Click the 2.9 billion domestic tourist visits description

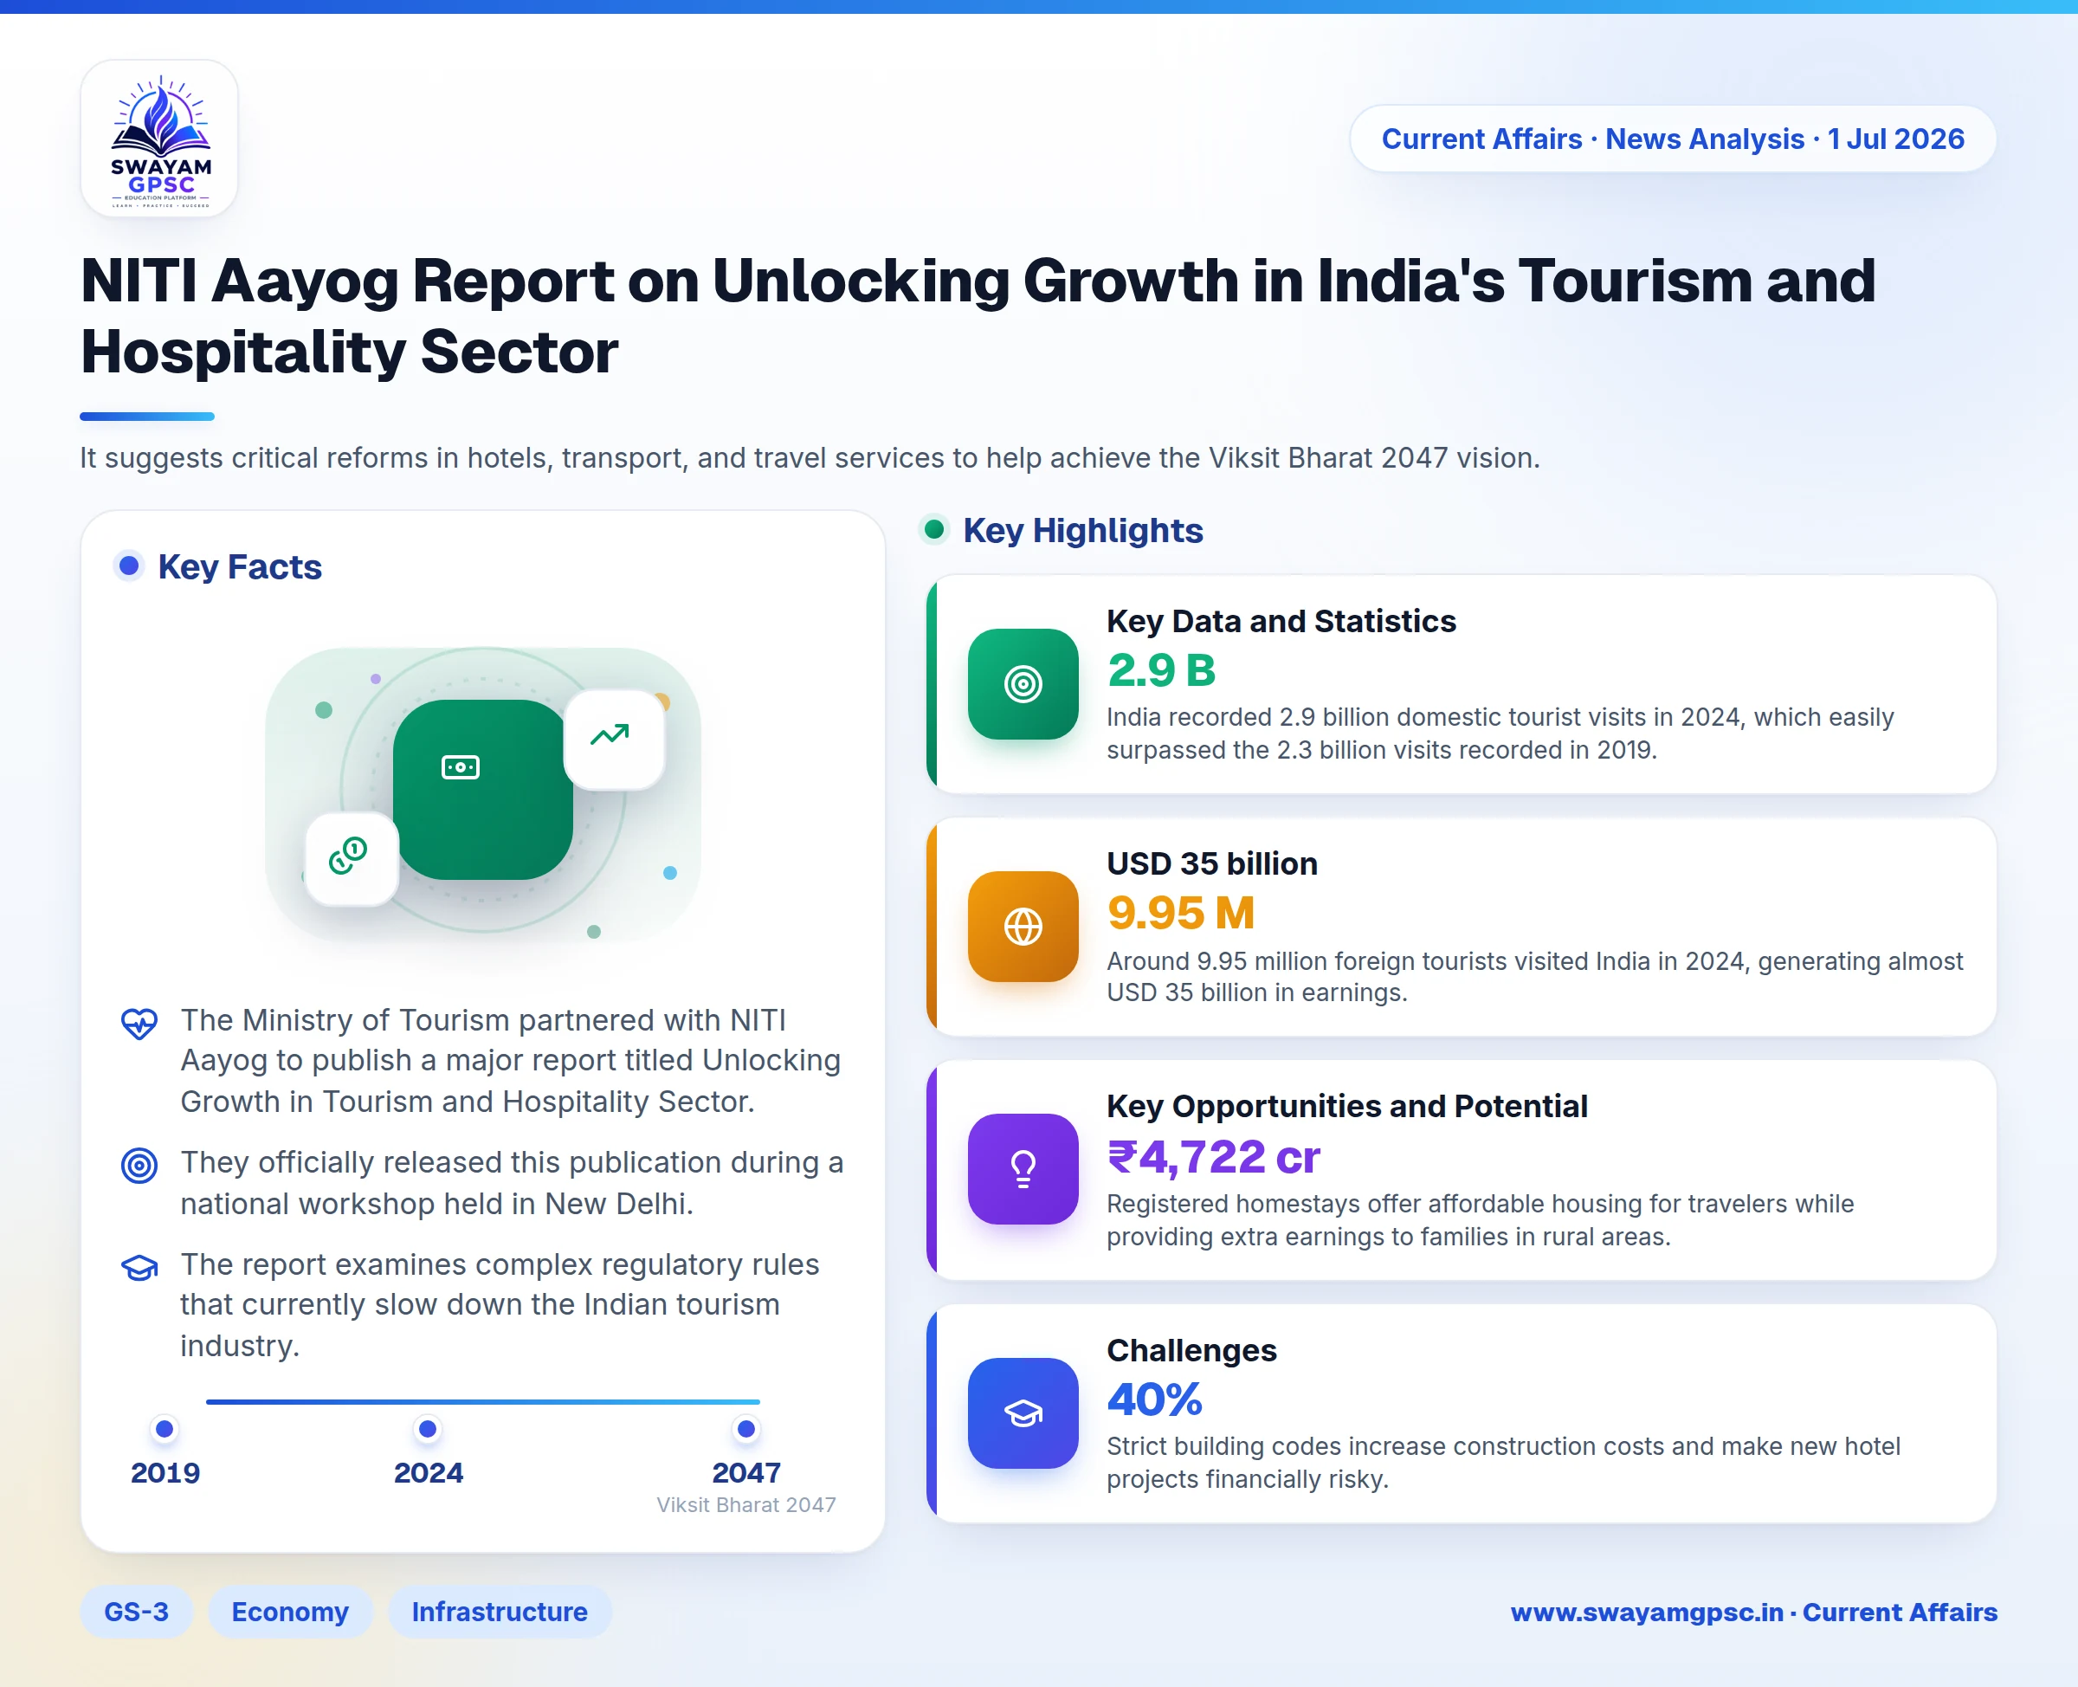coord(1500,734)
